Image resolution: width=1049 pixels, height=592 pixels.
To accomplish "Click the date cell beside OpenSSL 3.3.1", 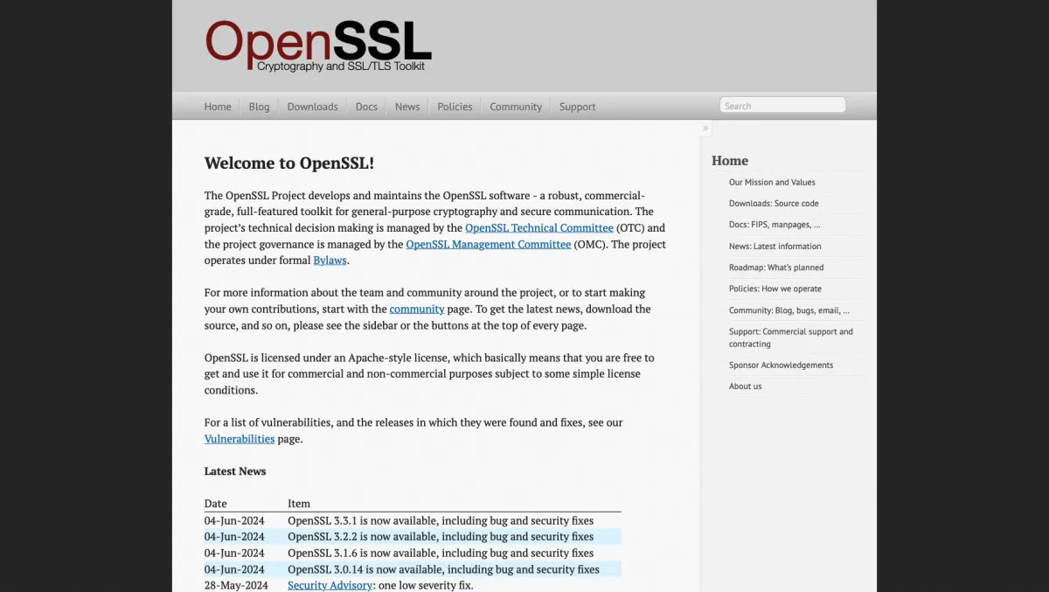I will [x=234, y=520].
